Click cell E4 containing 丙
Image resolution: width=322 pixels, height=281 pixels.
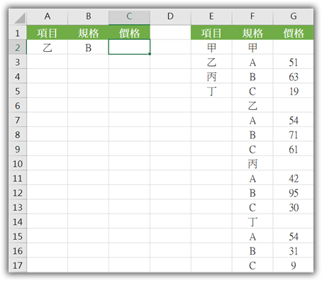(211, 76)
